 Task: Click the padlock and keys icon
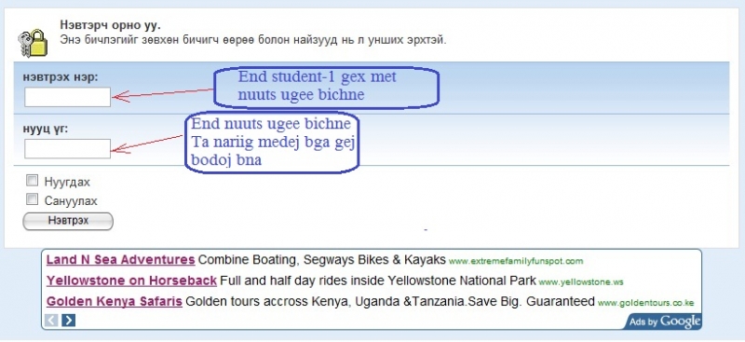[x=33, y=43]
